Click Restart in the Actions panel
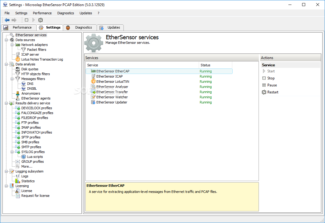The width and height of the screenshot is (325, 223). tap(270, 92)
